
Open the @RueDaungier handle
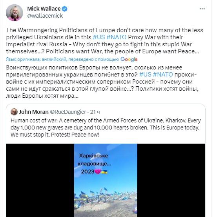click(x=67, y=112)
